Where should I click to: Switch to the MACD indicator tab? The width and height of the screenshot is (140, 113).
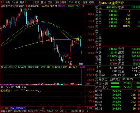pyautogui.click(x=17, y=111)
